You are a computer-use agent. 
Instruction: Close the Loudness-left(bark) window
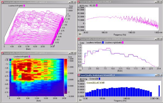point(161,39)
